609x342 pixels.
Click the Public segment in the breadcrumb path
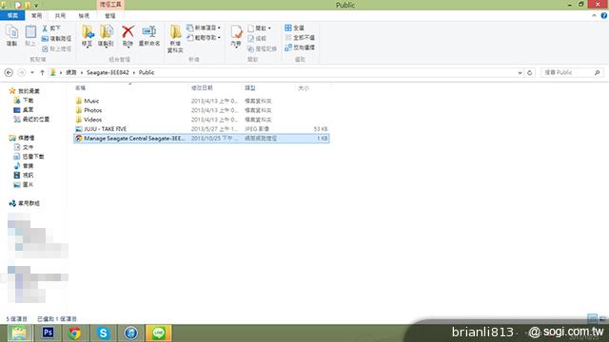[147, 72]
